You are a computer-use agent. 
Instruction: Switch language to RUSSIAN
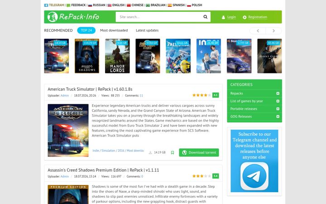(x=99, y=5)
